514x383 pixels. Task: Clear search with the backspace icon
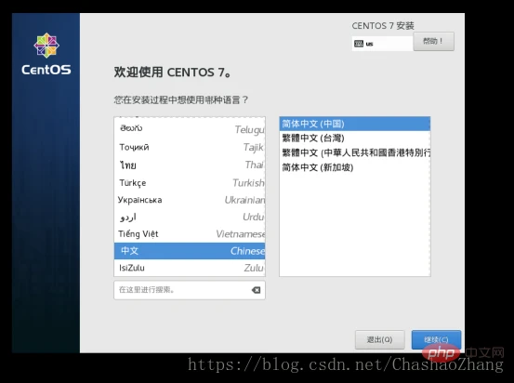(x=256, y=290)
